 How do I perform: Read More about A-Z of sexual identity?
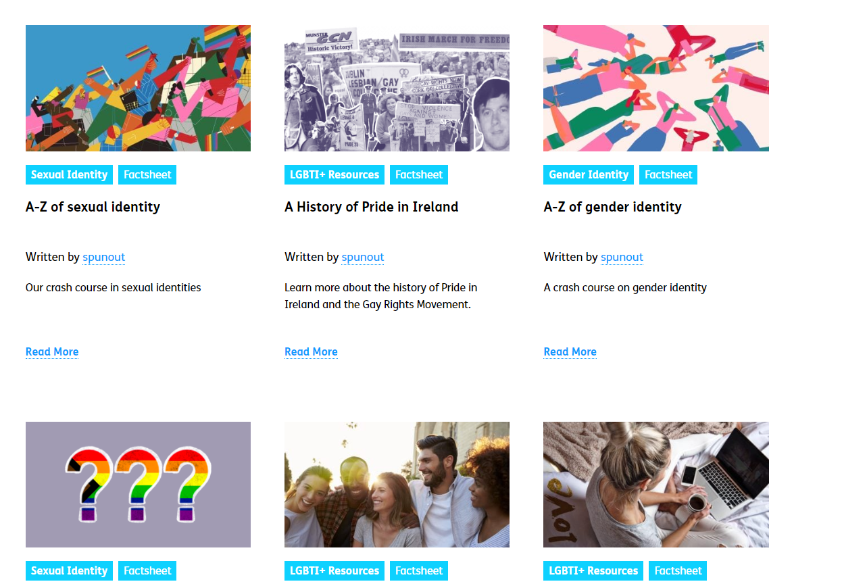click(52, 351)
